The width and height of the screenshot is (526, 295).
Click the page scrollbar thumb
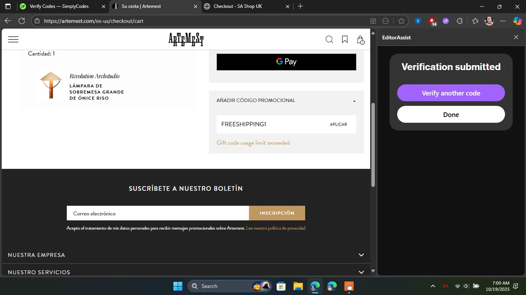(x=373, y=145)
